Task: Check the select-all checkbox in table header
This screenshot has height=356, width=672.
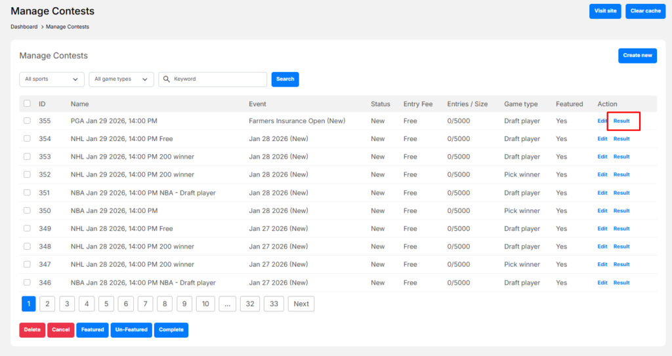Action: click(x=27, y=104)
